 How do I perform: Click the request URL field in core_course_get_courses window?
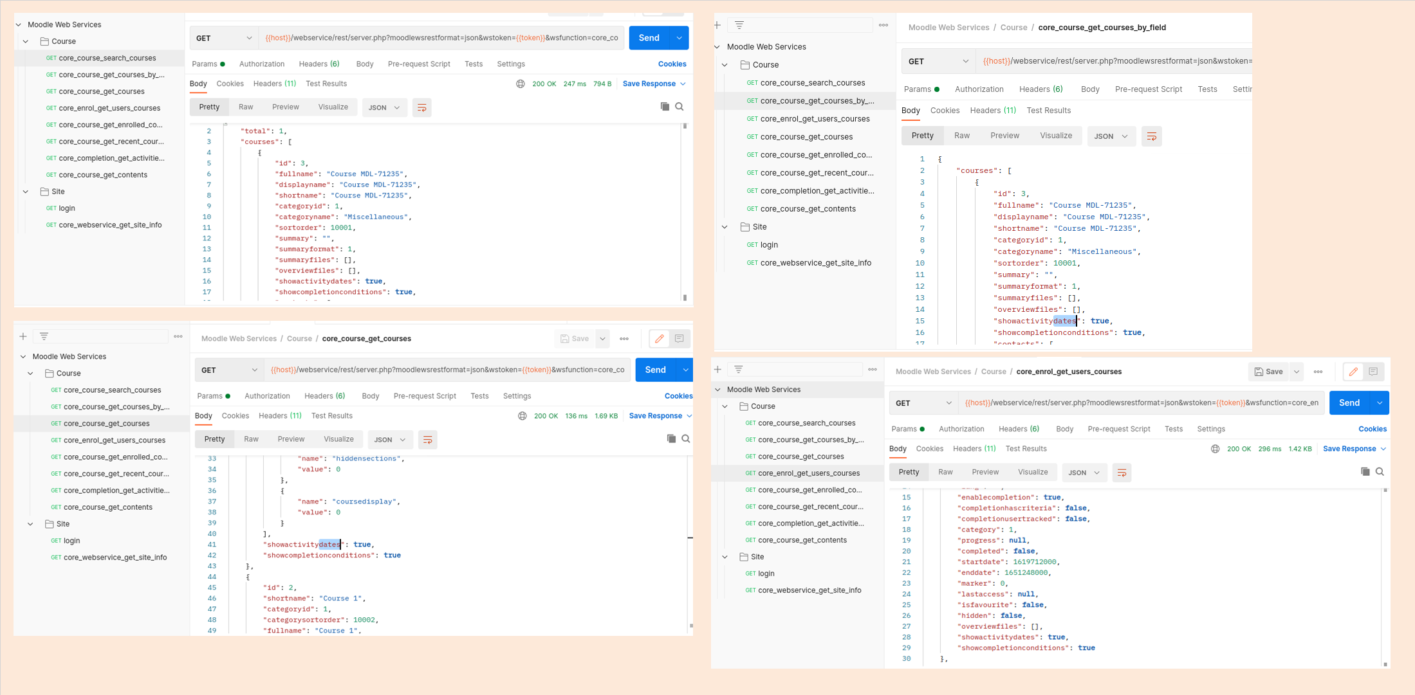[x=447, y=370]
